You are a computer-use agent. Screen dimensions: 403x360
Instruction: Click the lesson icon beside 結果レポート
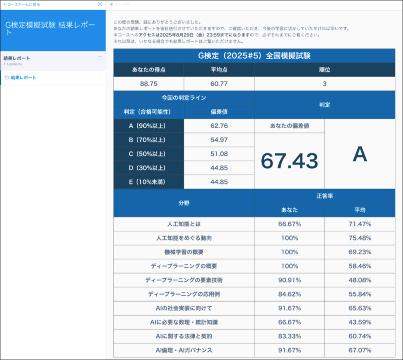pyautogui.click(x=6, y=78)
